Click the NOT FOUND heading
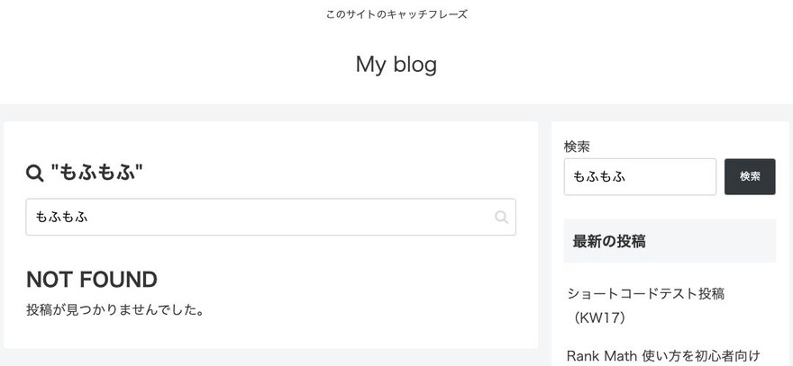This screenshot has height=366, width=793. point(92,279)
